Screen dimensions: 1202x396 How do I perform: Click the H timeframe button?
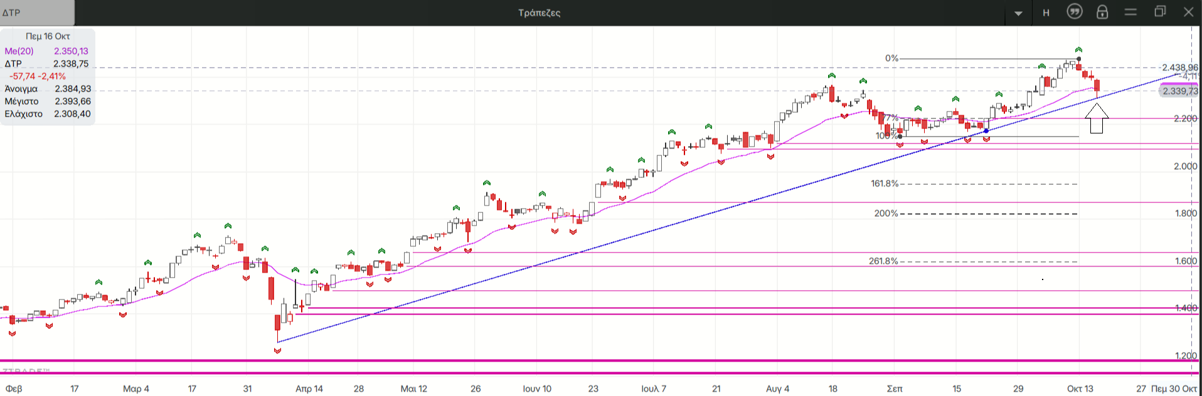coord(1046,13)
